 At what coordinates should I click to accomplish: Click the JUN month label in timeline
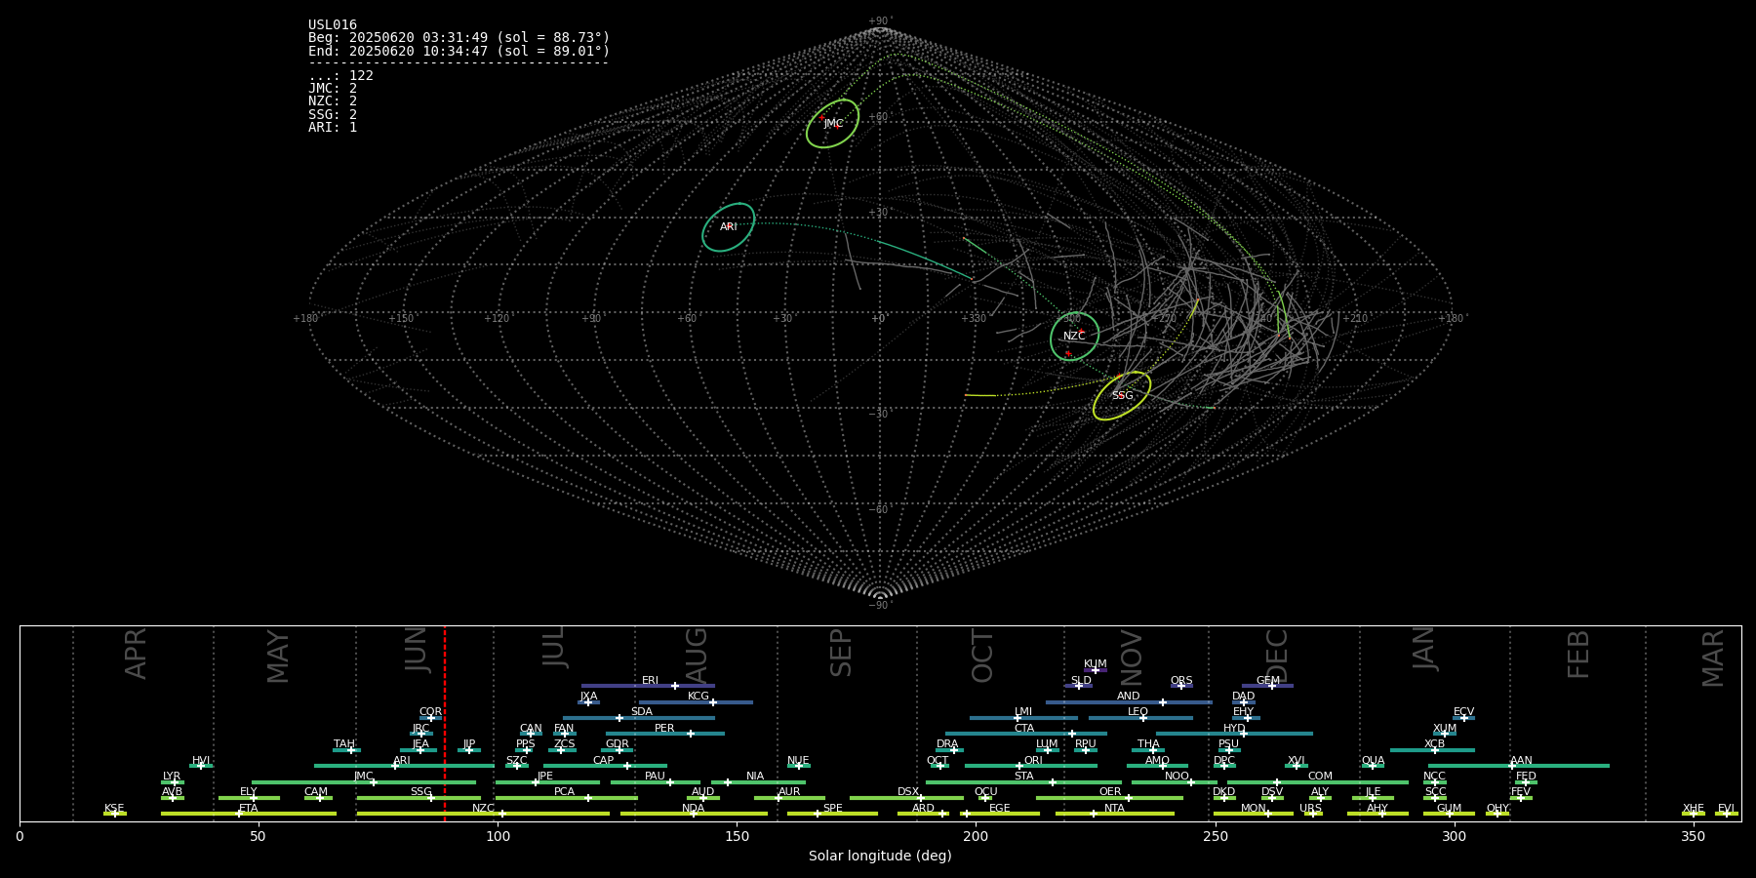417,650
